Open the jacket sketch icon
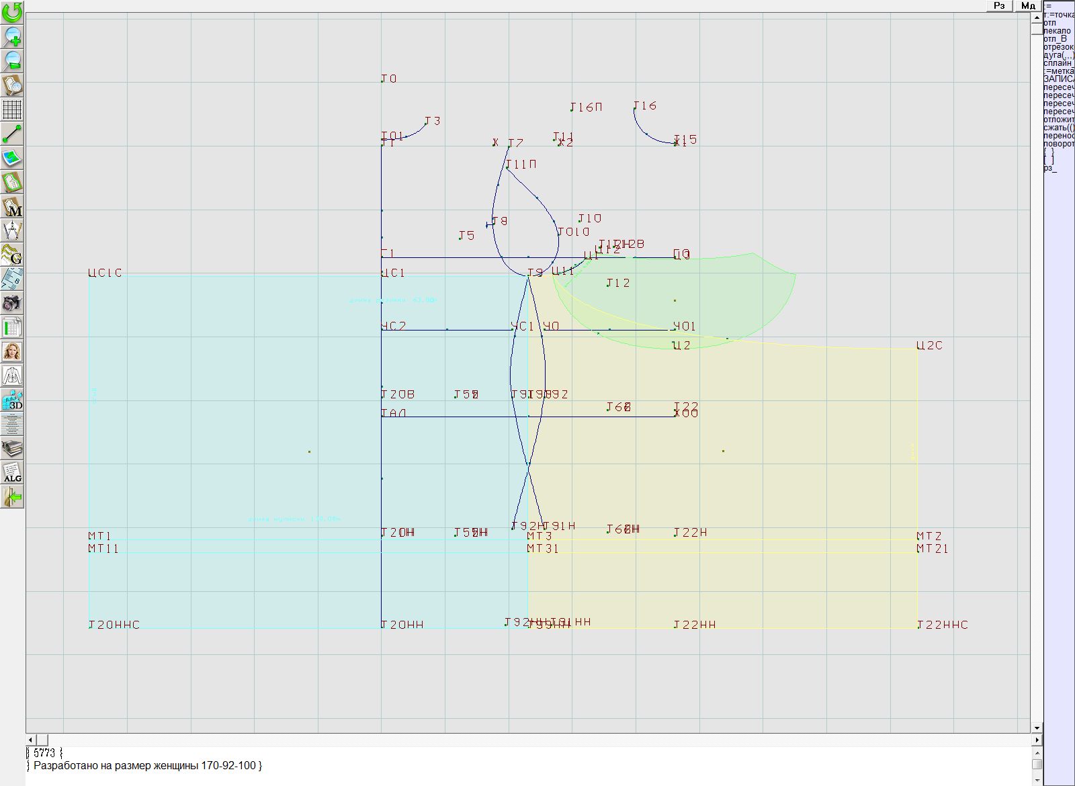 click(x=12, y=376)
